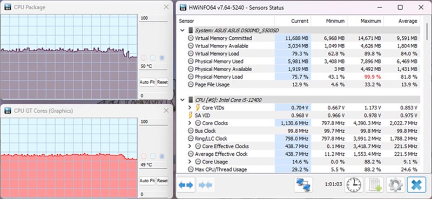Click the first color swatch in CPU Package

pyautogui.click(x=144, y=58)
